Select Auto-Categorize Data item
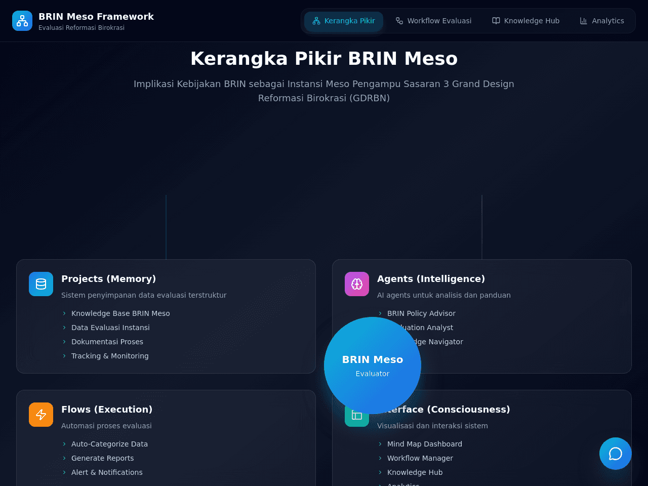Viewport: 648px width, 486px height. coord(109,444)
